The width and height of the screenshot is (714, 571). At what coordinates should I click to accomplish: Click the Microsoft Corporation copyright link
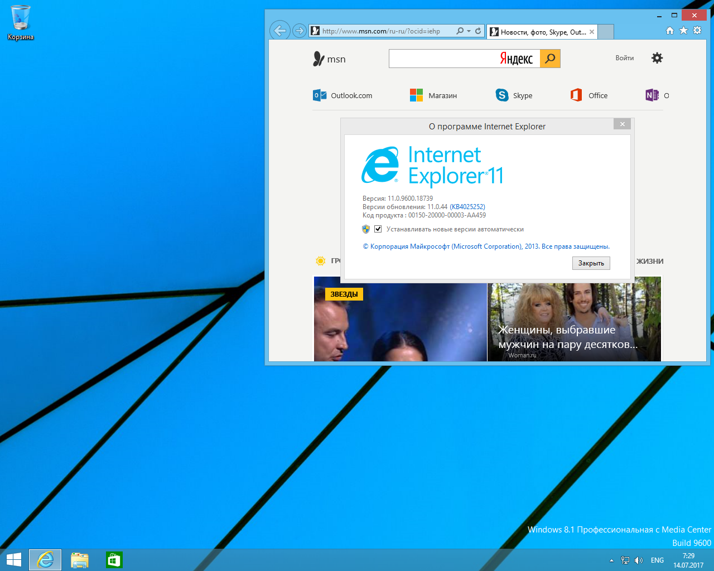[x=486, y=246]
